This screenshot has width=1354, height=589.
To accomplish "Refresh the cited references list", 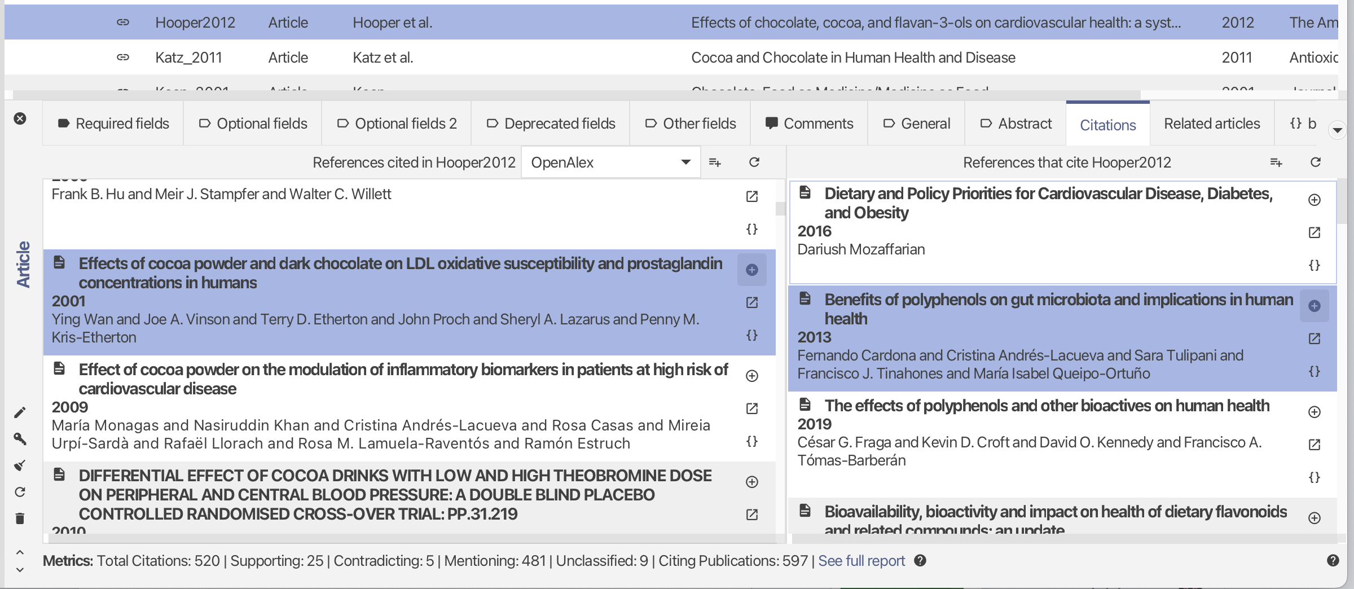I will click(x=754, y=162).
